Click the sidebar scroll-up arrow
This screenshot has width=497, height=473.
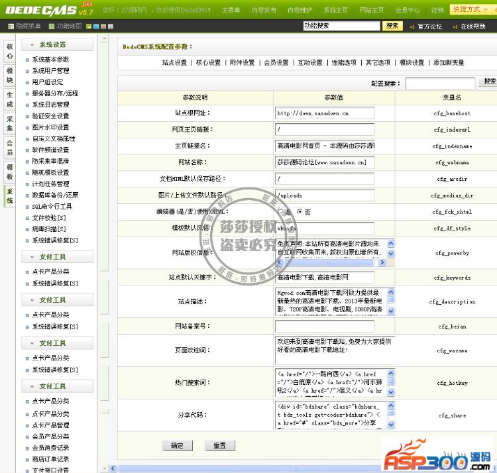coord(105,38)
